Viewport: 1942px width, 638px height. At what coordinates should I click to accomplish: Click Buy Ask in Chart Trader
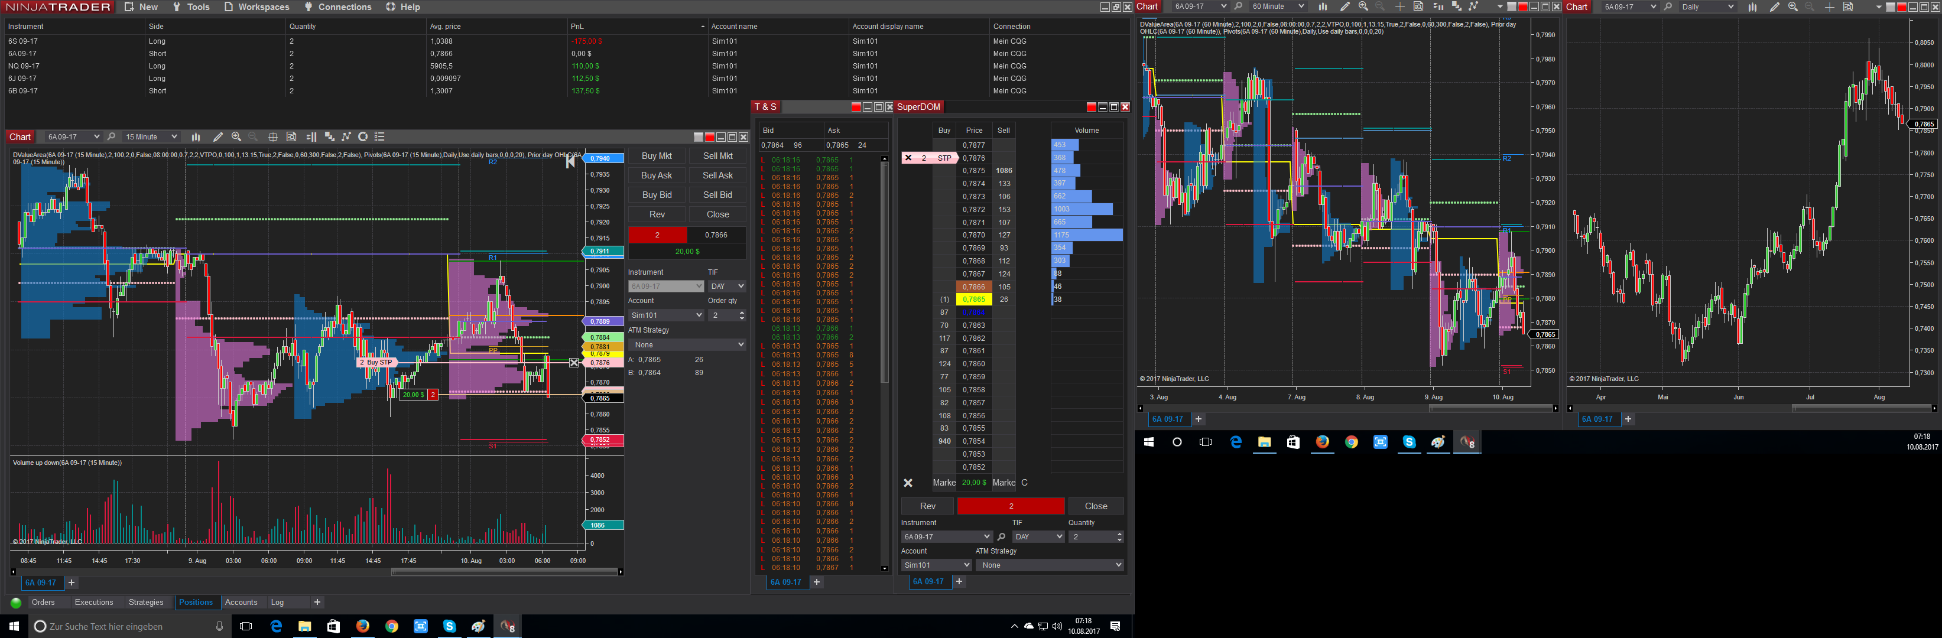[657, 175]
